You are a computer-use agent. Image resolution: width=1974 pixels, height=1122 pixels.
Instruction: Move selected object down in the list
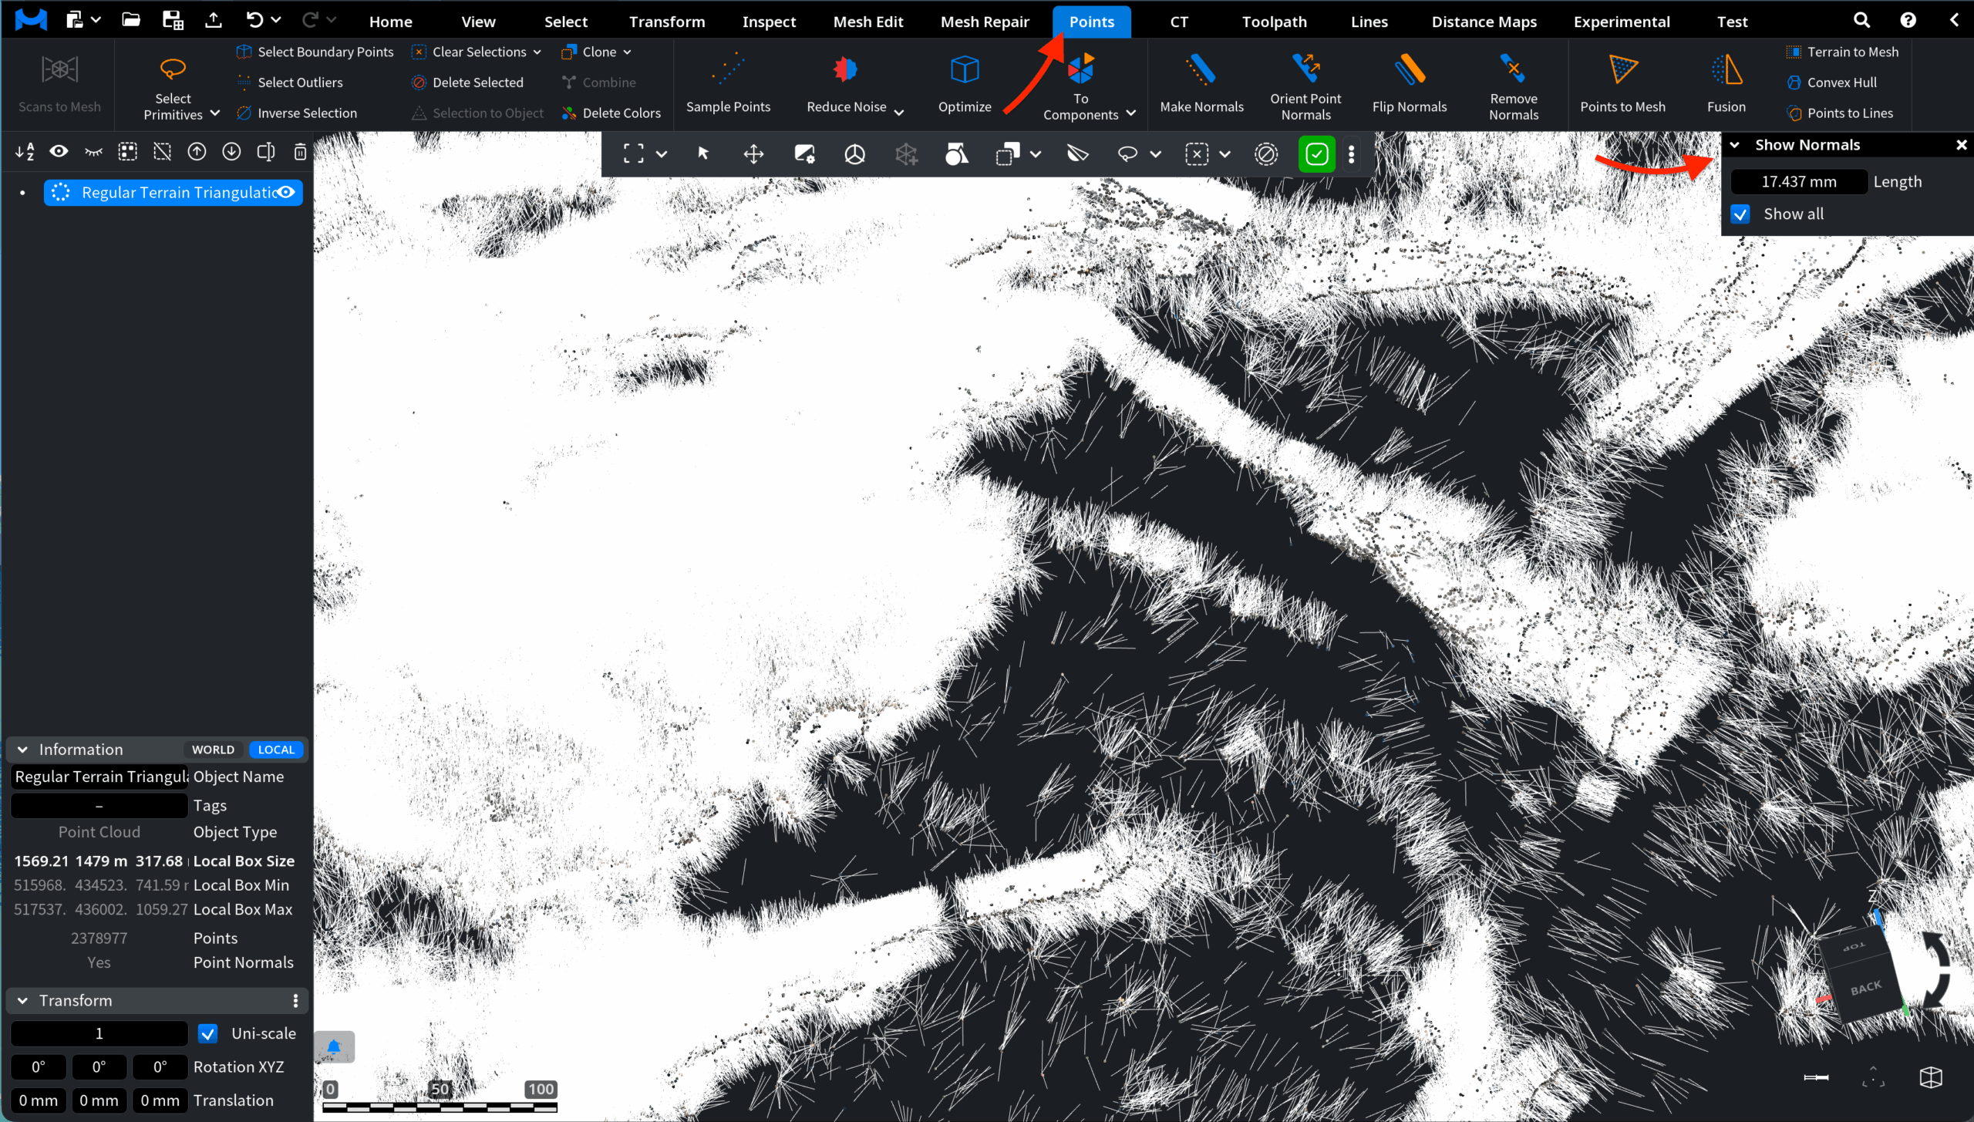pos(231,152)
